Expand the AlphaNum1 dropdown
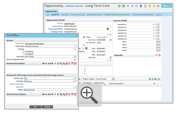 coord(154,24)
